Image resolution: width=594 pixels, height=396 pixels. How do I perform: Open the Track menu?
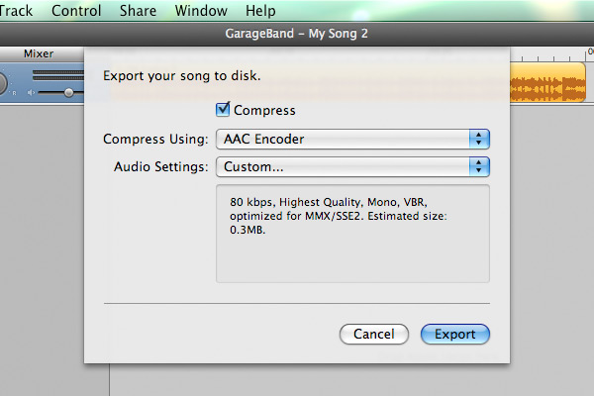(x=16, y=11)
